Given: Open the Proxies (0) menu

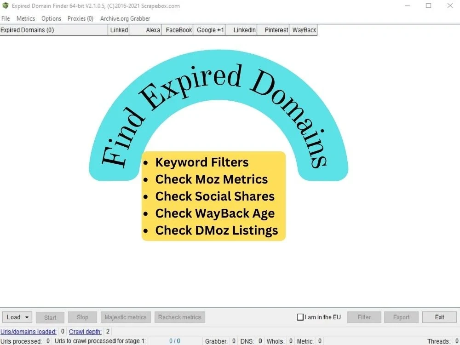Looking at the screenshot, I should 80,18.
